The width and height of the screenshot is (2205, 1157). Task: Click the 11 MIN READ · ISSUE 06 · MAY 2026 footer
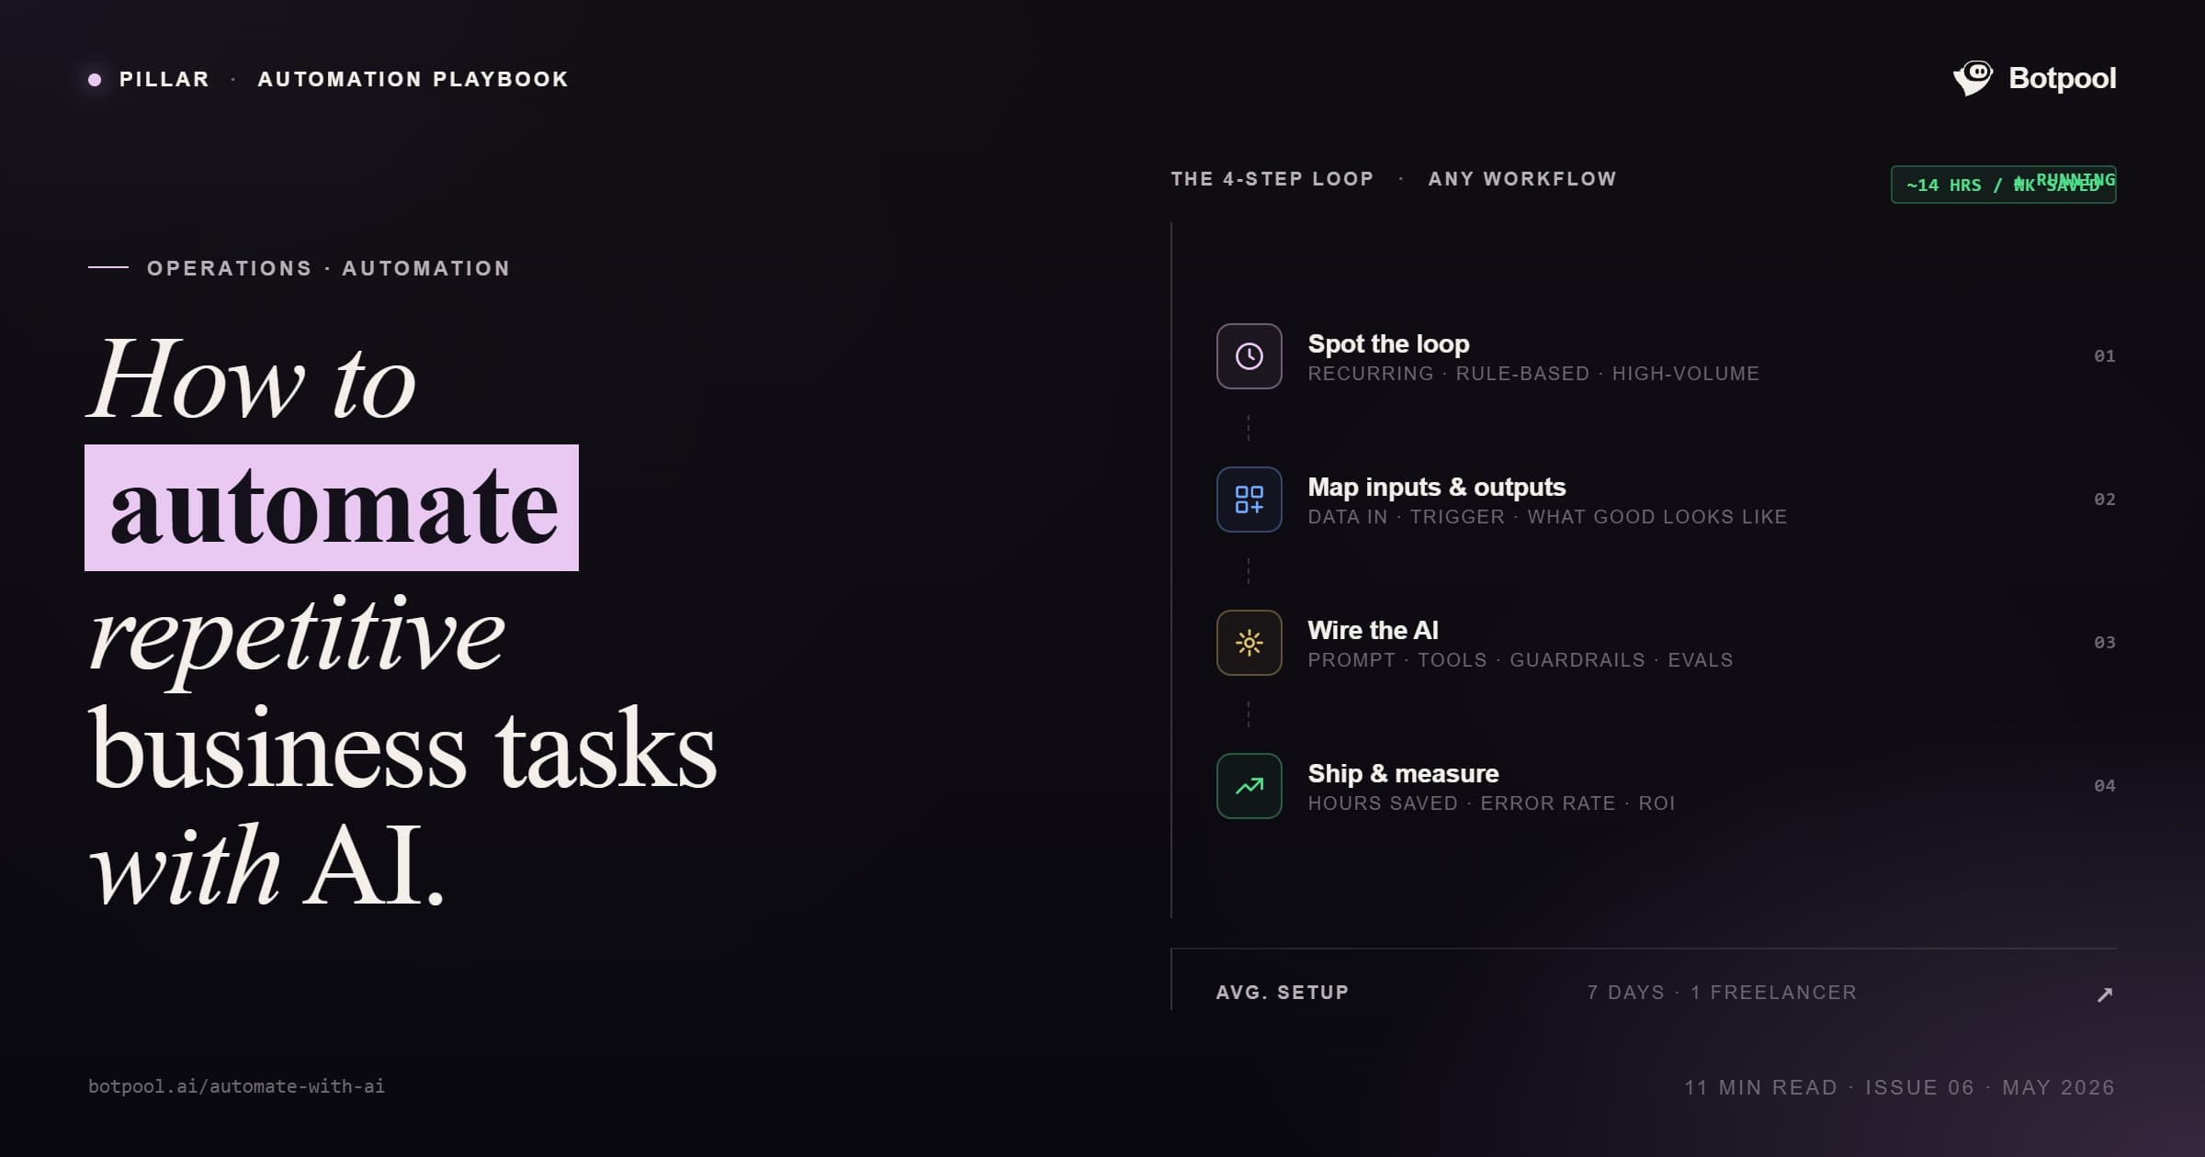tap(1899, 1087)
